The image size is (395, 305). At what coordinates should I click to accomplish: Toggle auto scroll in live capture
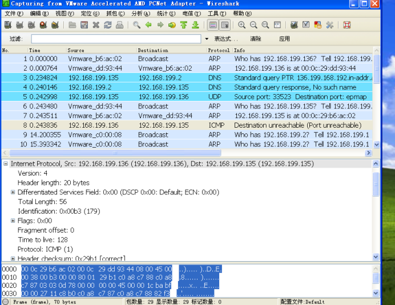[x=225, y=25]
